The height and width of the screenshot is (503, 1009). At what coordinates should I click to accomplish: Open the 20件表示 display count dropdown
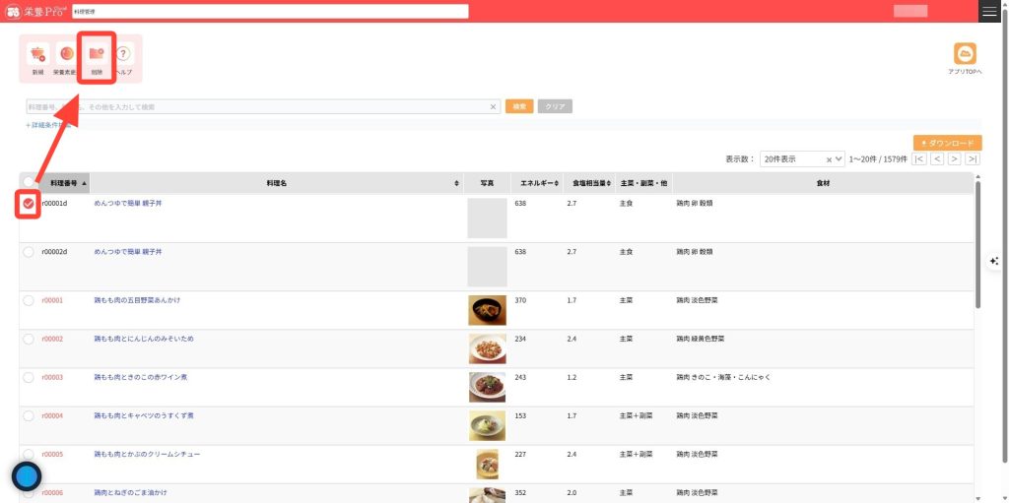click(801, 158)
